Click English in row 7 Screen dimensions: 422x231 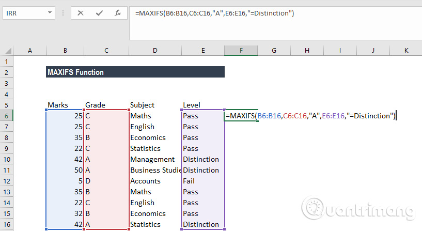tap(155, 127)
